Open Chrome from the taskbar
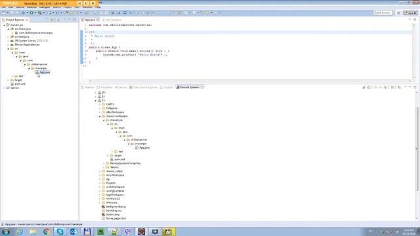This screenshot has width=420, height=236. tap(47, 231)
